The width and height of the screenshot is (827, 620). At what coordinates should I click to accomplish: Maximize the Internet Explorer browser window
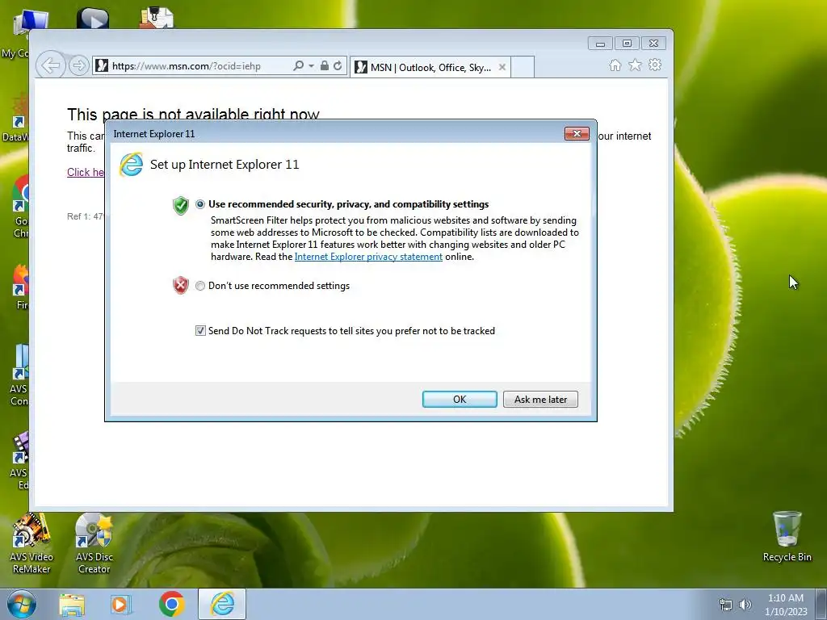tap(627, 44)
